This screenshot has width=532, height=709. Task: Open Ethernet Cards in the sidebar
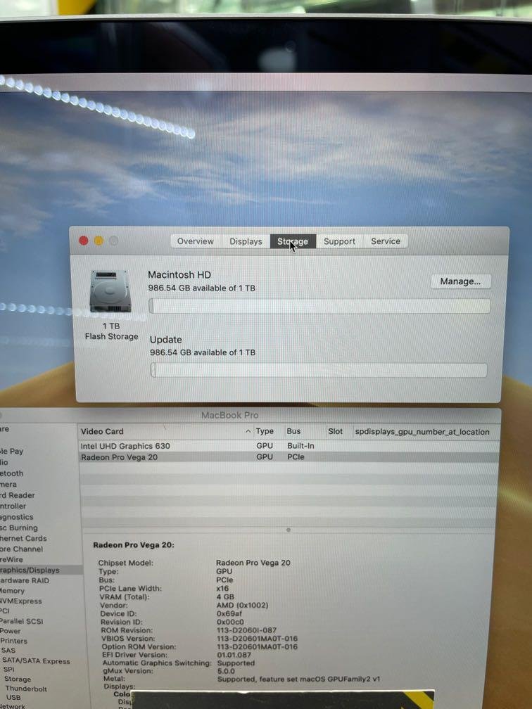(23, 538)
